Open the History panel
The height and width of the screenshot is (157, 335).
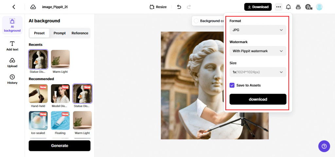12,79
